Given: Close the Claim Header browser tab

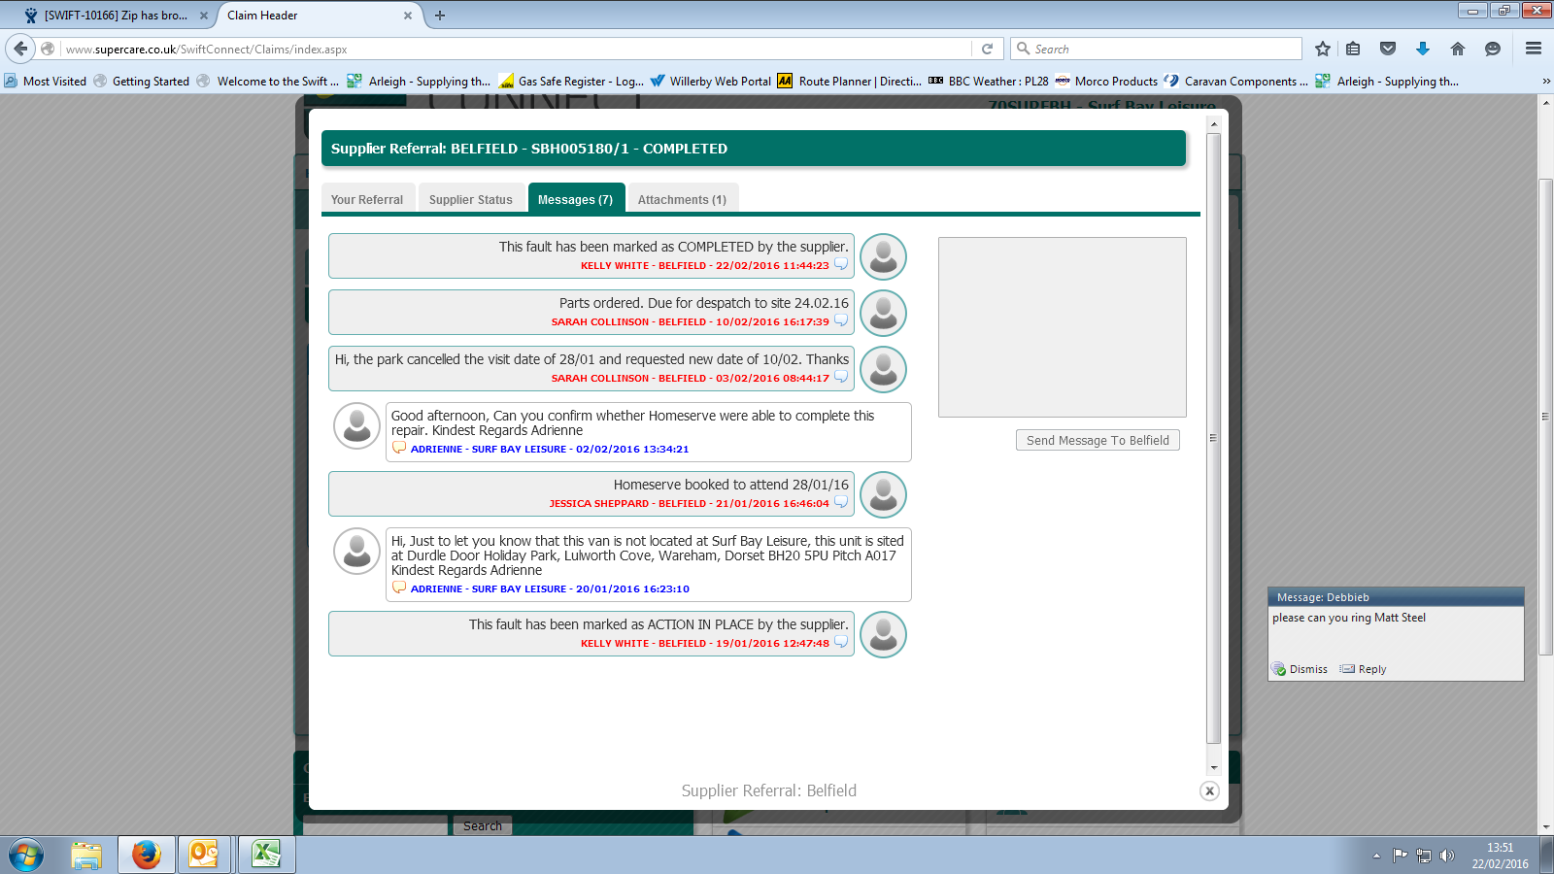Looking at the screenshot, I should (408, 16).
